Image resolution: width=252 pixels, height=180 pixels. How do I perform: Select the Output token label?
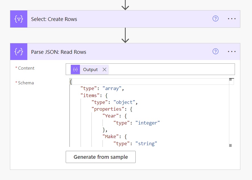pos(90,70)
